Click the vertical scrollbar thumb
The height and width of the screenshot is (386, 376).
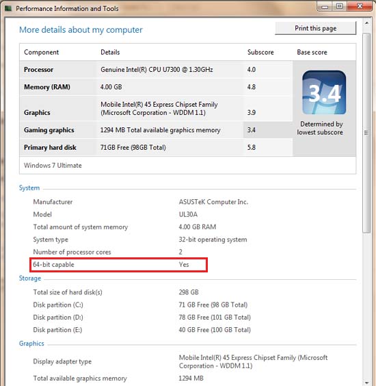click(366, 133)
